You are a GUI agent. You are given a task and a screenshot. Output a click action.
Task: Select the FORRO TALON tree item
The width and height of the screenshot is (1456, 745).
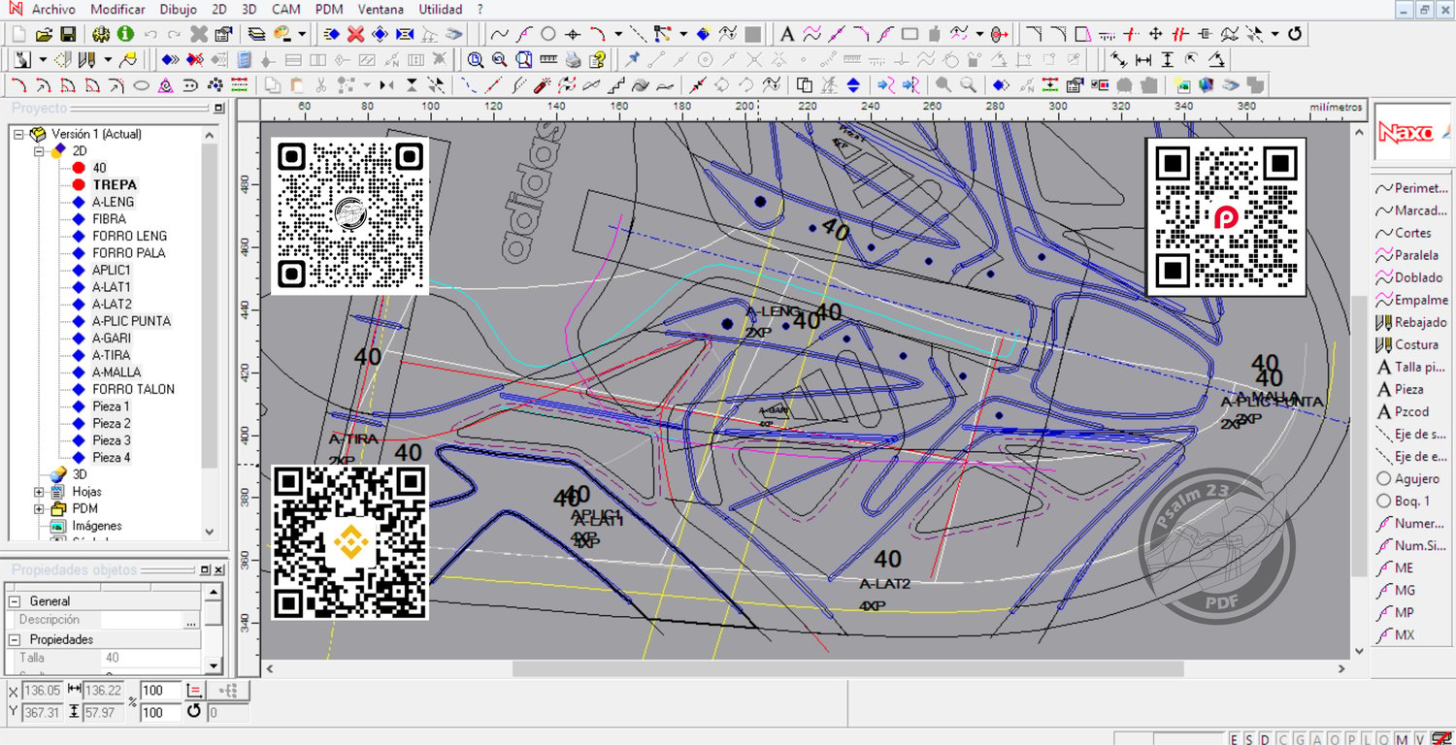tap(134, 389)
